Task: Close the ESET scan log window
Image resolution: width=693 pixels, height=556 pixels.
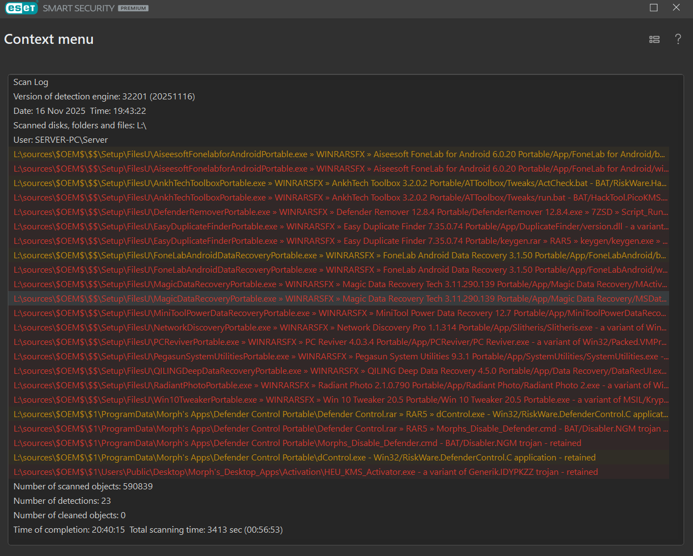Action: click(676, 8)
